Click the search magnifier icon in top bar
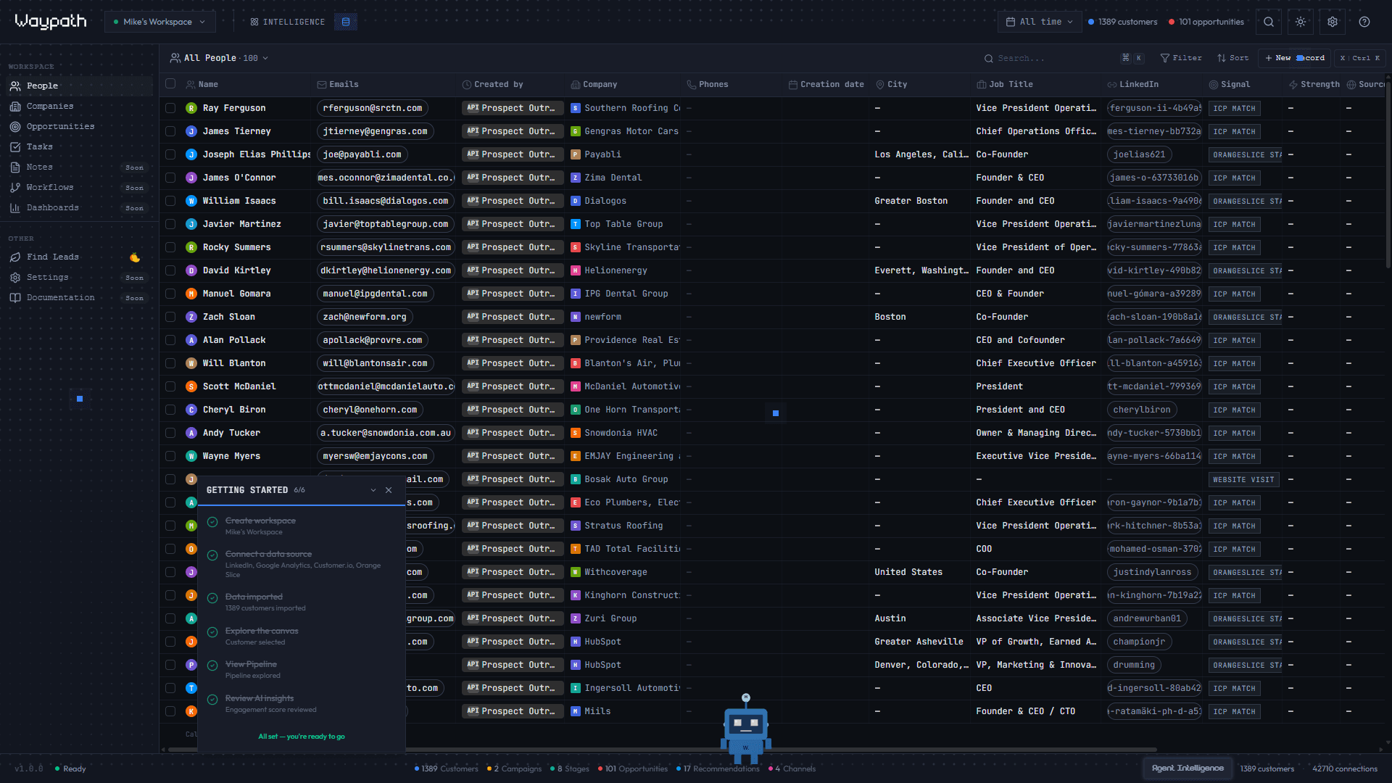 tap(1269, 22)
